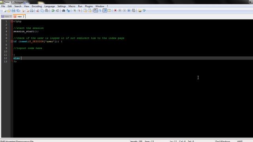Collapse the php block fold marker on line 1
The image size is (253, 142).
(x=12, y=21)
